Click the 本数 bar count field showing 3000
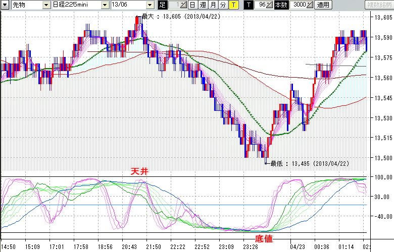This screenshot has height=252, width=394. [299, 5]
